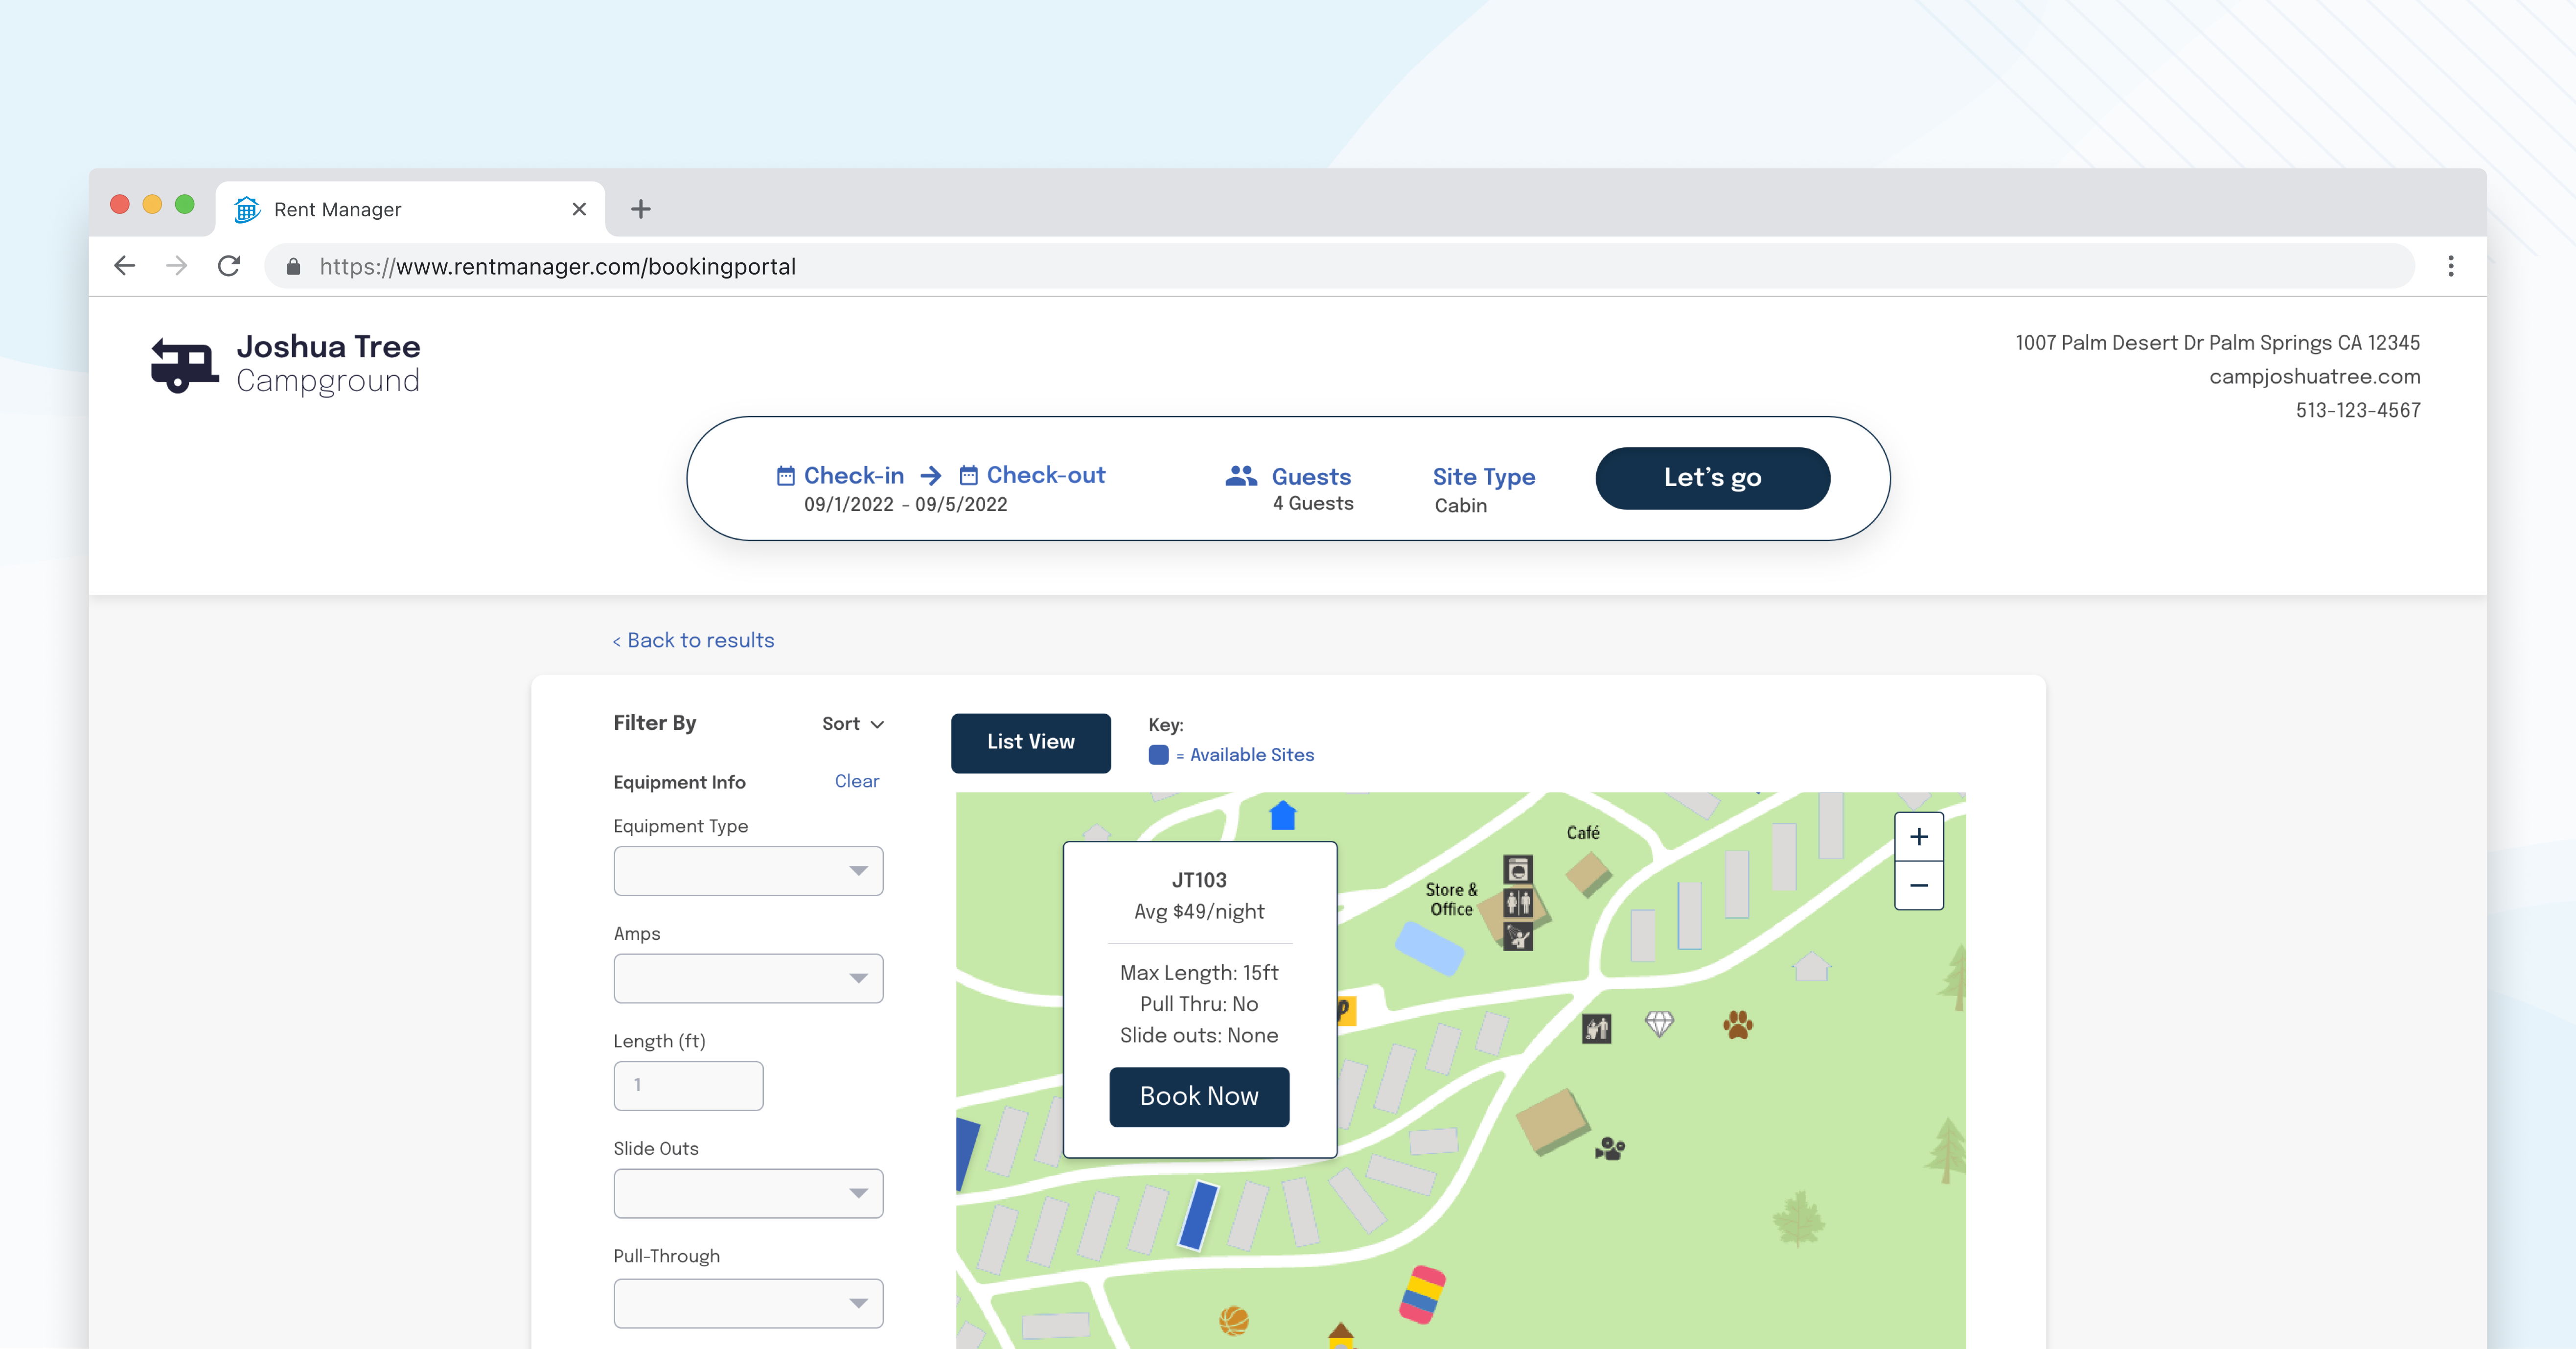This screenshot has width=2576, height=1349.
Task: Go back using the browser back arrow
Action: click(x=125, y=266)
